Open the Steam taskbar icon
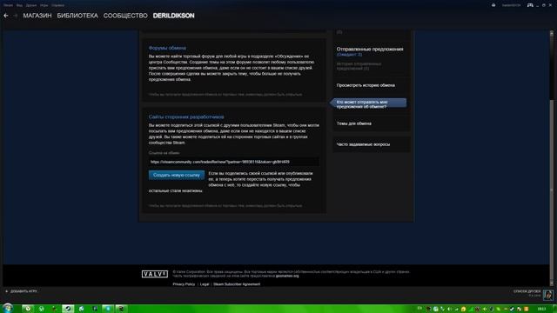The width and height of the screenshot is (557, 313). pos(68,309)
